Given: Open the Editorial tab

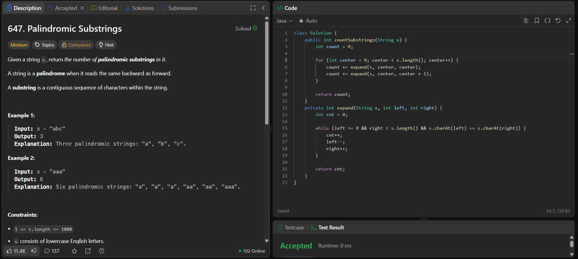Looking at the screenshot, I should pyautogui.click(x=104, y=8).
